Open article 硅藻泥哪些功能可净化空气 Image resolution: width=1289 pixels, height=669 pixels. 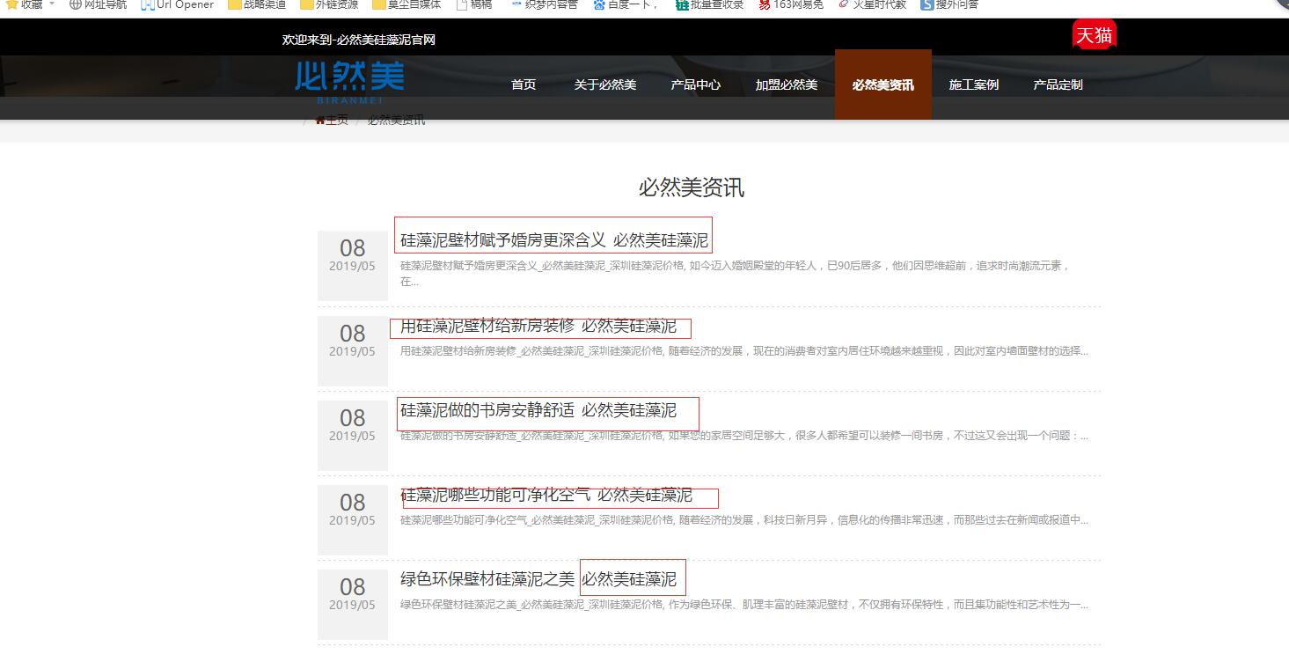point(546,495)
